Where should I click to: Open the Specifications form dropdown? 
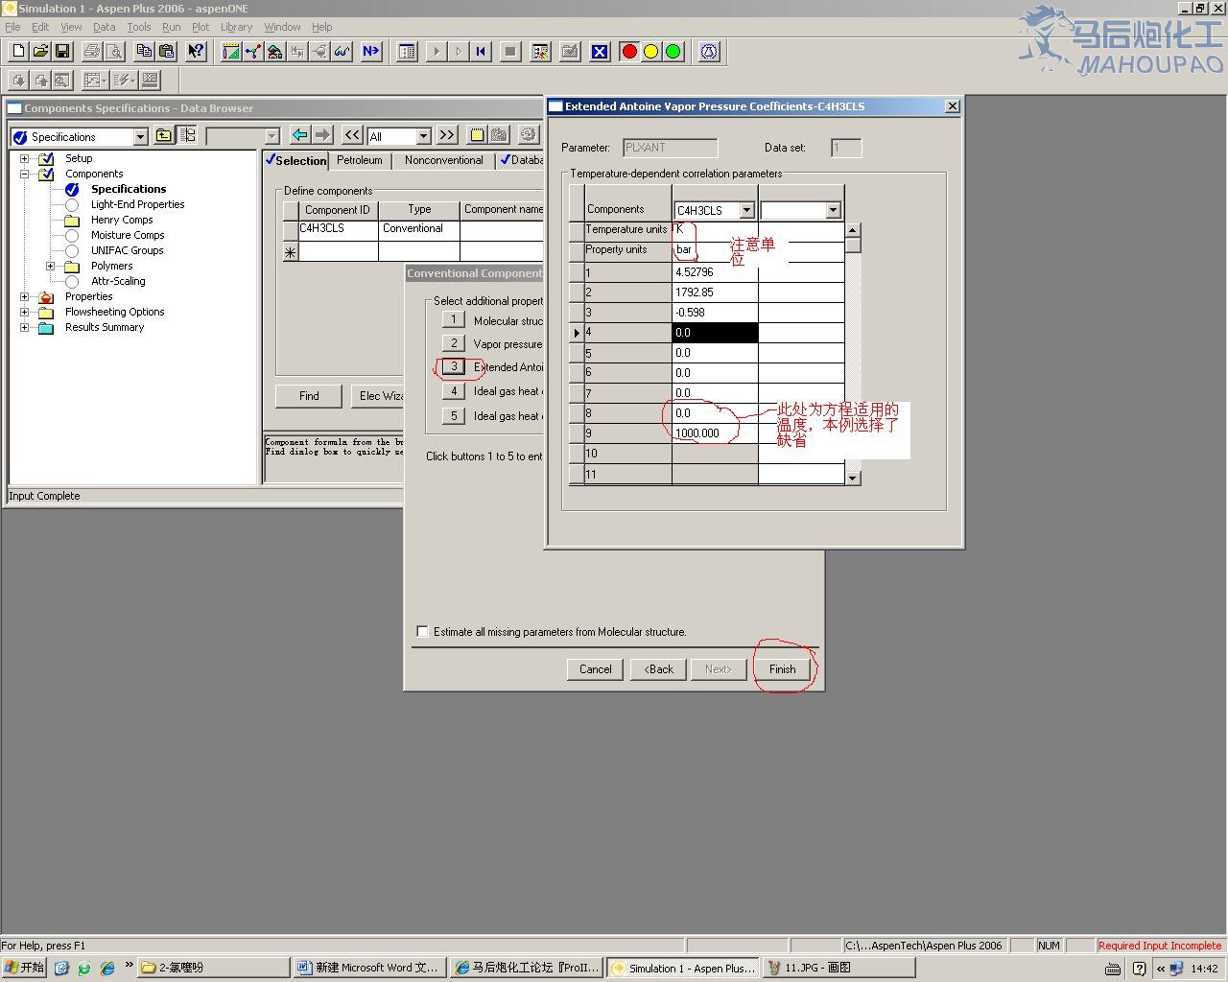[x=140, y=136]
